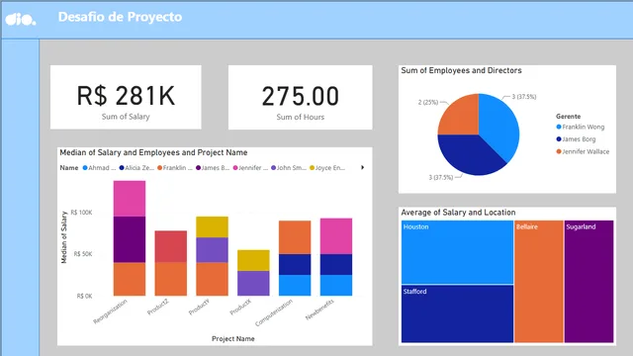Screen dimensions: 633x356
Task: Click violet bottom segment of ProductX bar
Action: [253, 284]
